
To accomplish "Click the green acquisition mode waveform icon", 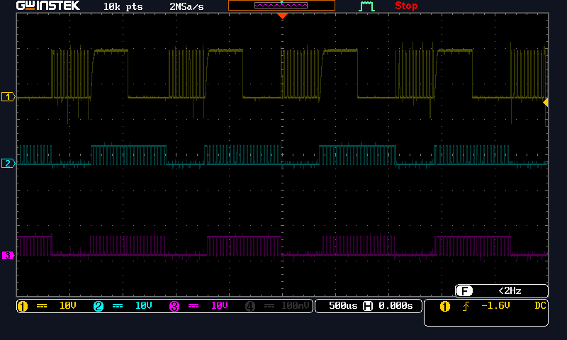I will pos(366,6).
